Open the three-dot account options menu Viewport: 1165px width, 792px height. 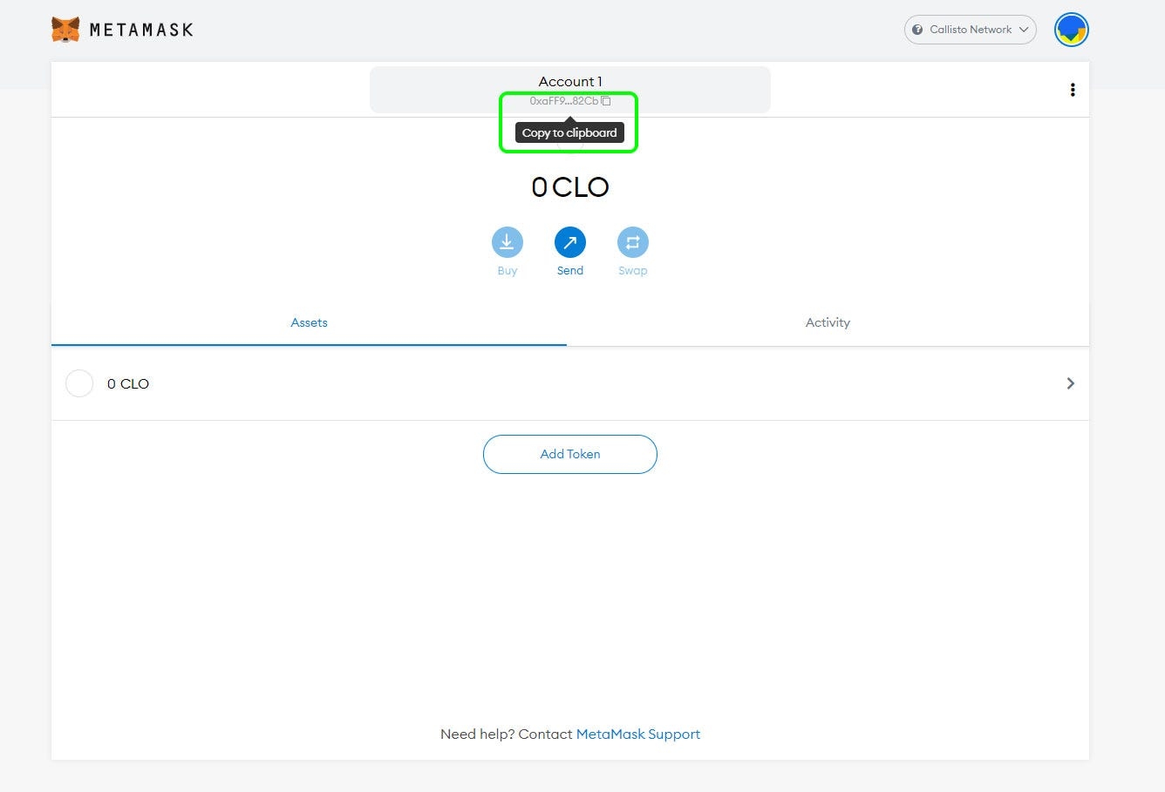tap(1072, 90)
